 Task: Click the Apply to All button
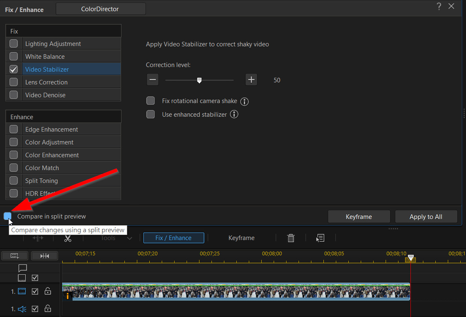pos(426,216)
